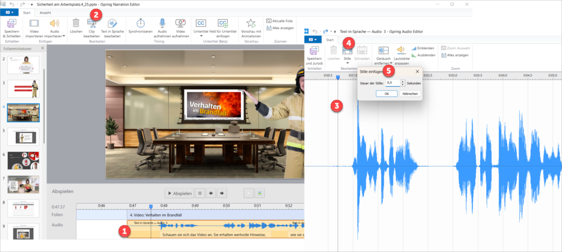Click the Synchronisieren stopwatch icon
Image resolution: width=562 pixels, height=252 pixels.
click(141, 23)
